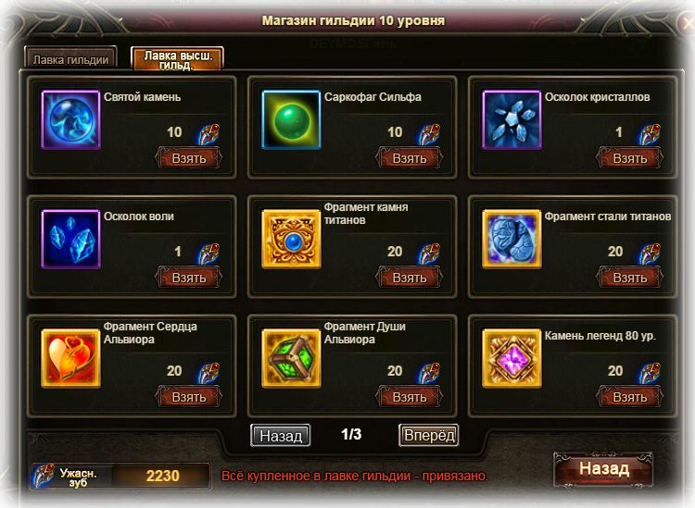Select the Фрагмент стали титанов icon
Image resolution: width=695 pixels, height=508 pixels.
pos(512,239)
